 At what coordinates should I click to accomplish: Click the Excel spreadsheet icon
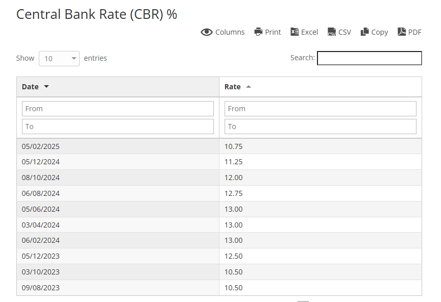pos(295,32)
